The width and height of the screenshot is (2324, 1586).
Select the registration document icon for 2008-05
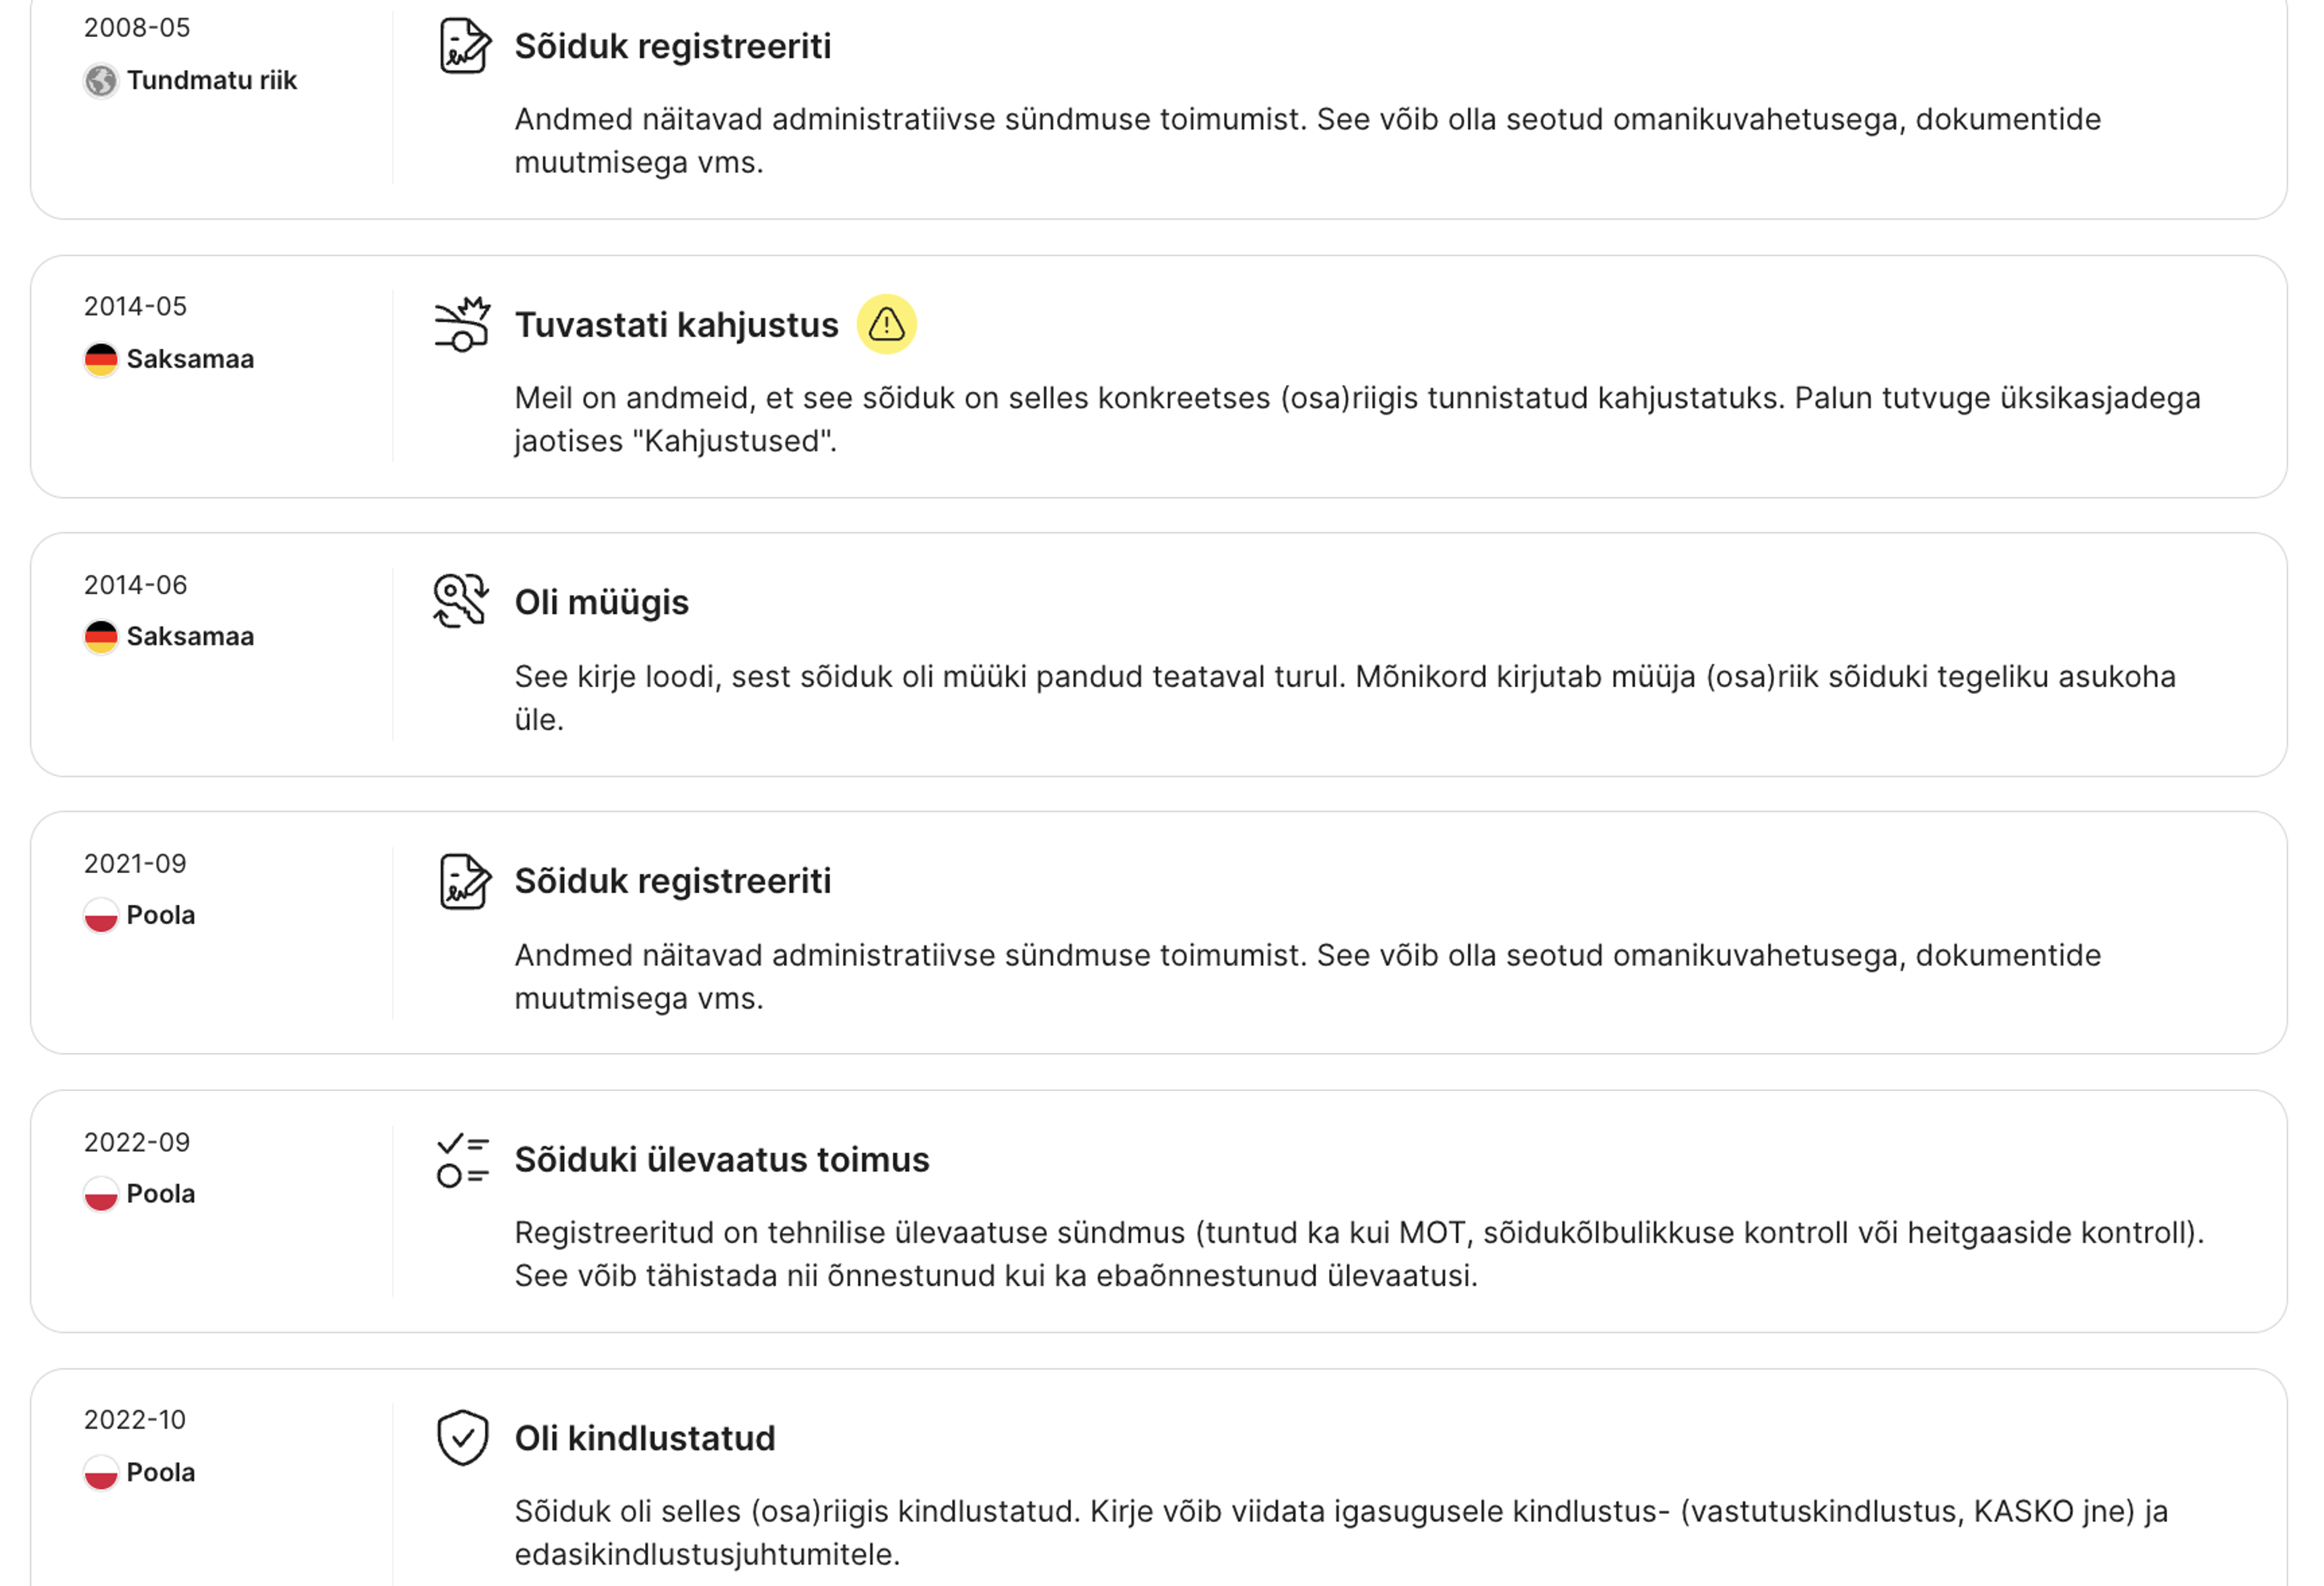click(463, 44)
